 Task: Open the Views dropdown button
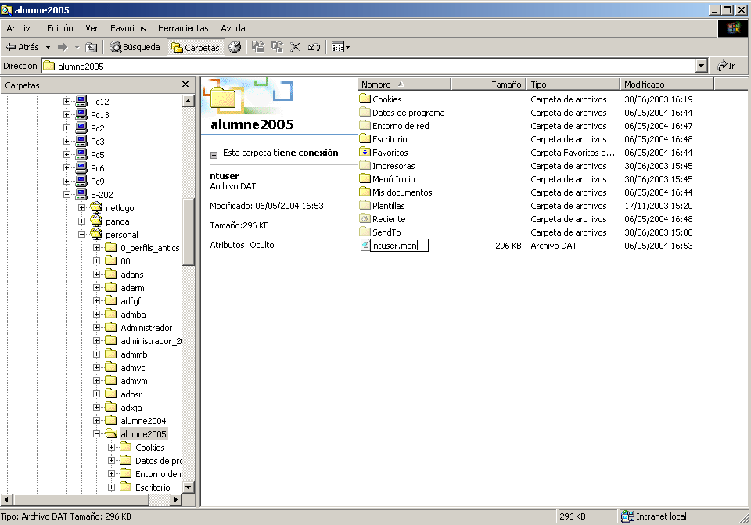pyautogui.click(x=340, y=47)
